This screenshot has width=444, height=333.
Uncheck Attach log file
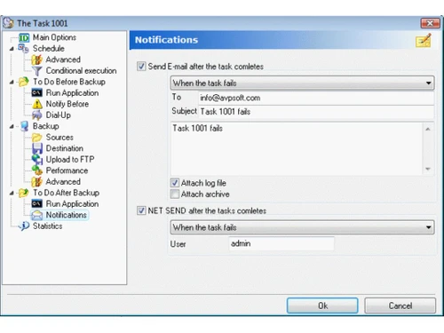point(175,183)
